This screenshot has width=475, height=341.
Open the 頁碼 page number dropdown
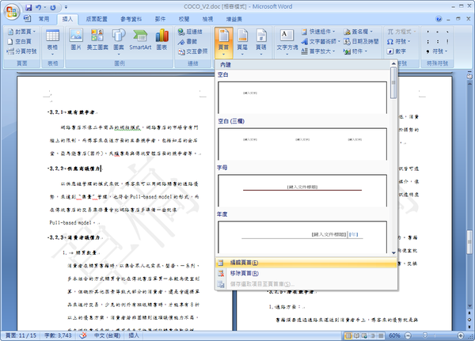[x=261, y=43]
